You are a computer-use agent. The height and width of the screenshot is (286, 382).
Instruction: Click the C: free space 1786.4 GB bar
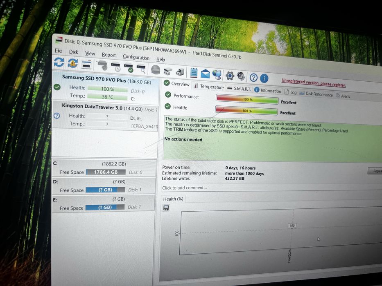[x=106, y=172]
